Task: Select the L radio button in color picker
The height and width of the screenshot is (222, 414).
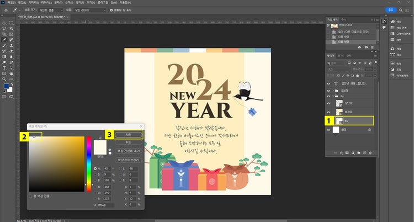Action: click(120, 168)
